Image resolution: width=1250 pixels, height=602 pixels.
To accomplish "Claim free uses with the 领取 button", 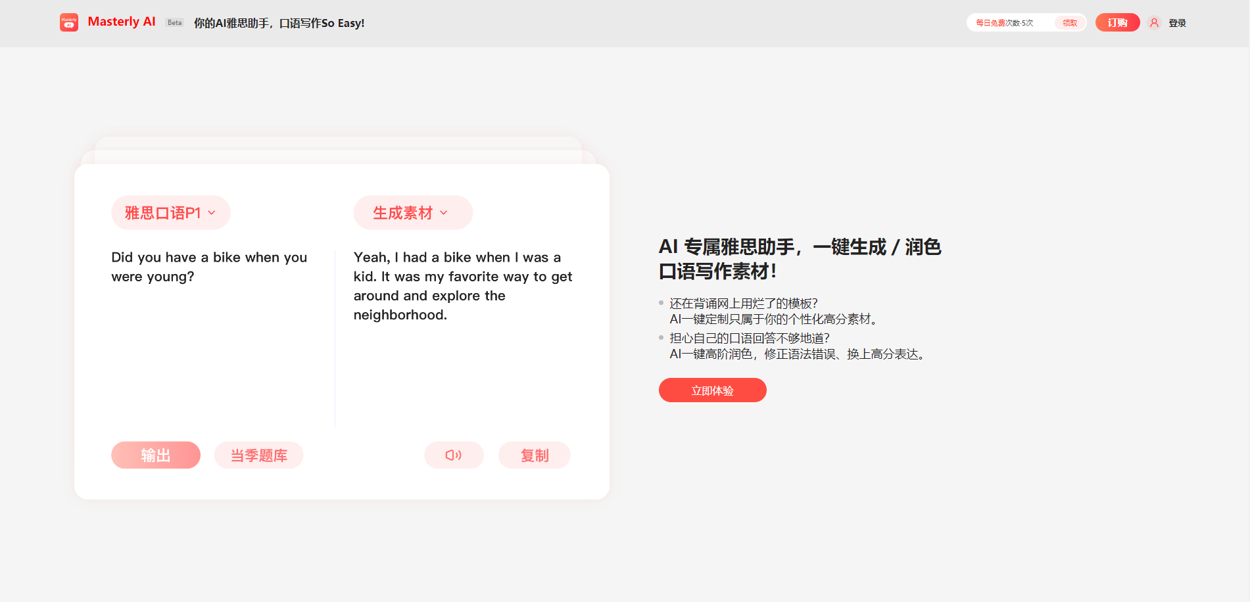I will tap(1070, 23).
